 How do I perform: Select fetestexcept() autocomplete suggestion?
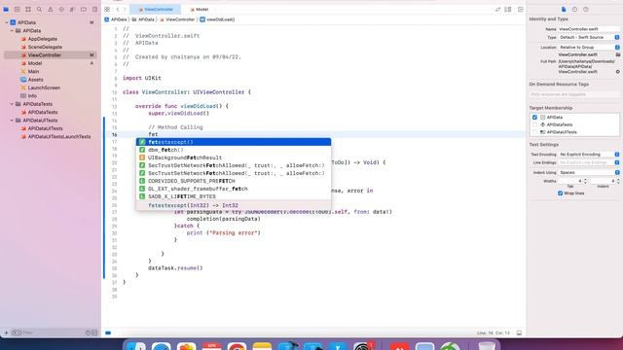coord(234,142)
